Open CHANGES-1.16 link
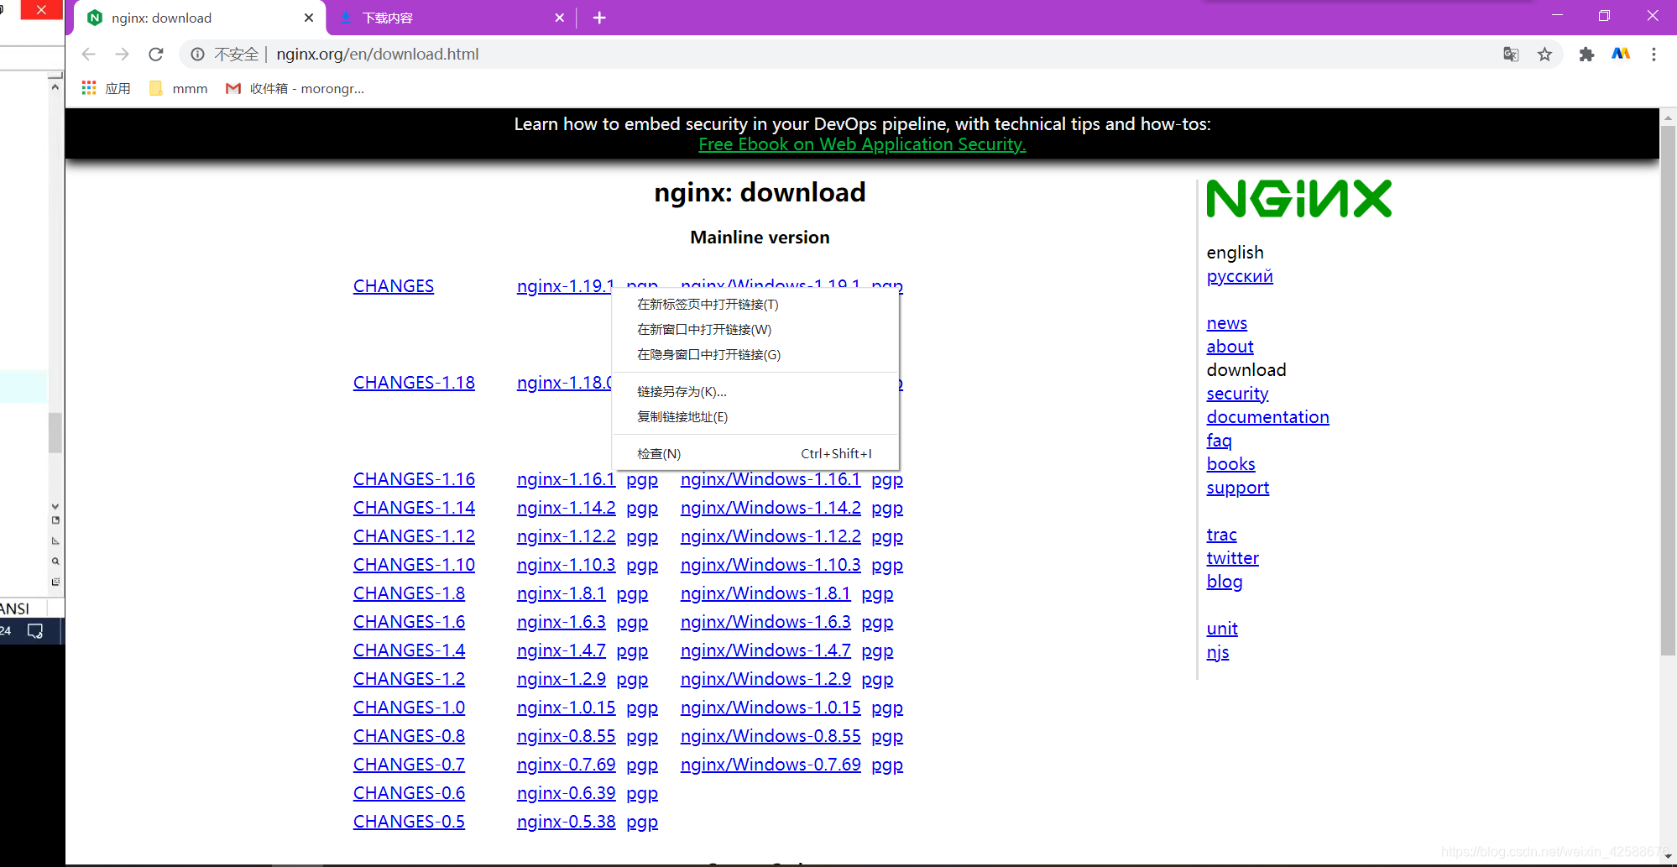 (414, 479)
